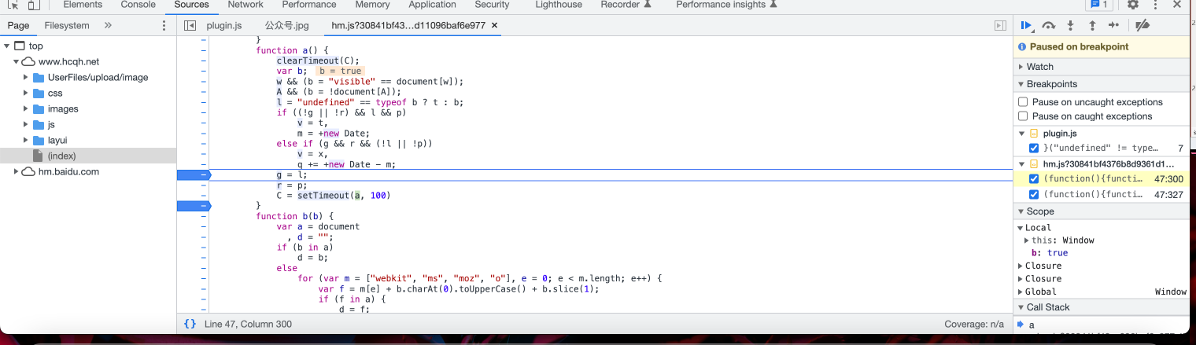This screenshot has width=1196, height=345.
Task: Click the breakpoint marker below setTimeout line
Action: tap(194, 206)
